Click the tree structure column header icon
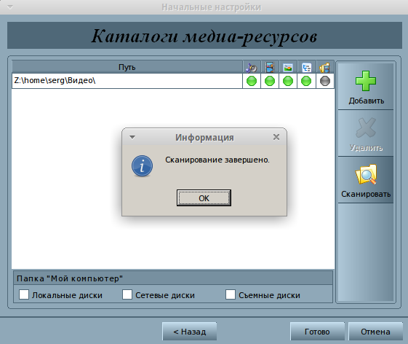This screenshot has height=344, width=408. click(x=306, y=68)
